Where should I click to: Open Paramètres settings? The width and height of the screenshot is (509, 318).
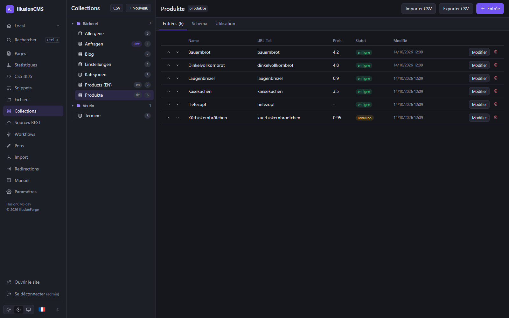(33, 192)
